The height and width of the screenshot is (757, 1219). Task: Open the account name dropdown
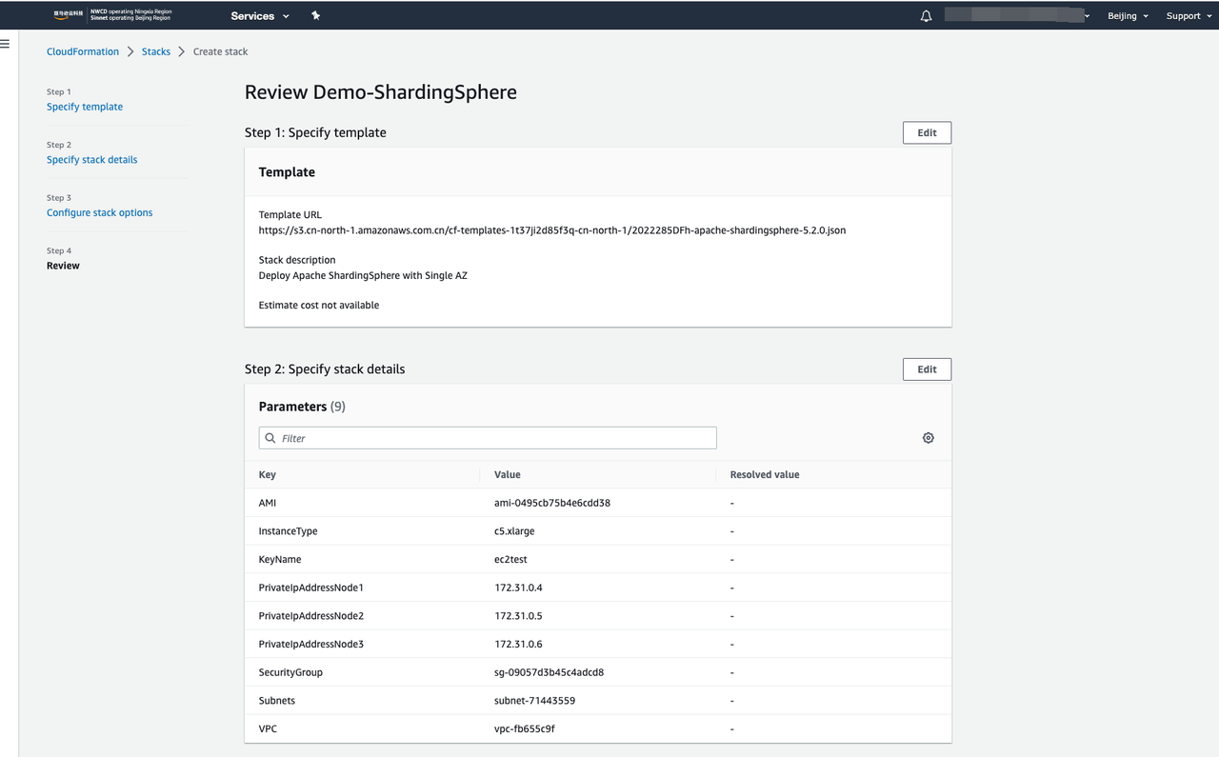[x=1018, y=16]
